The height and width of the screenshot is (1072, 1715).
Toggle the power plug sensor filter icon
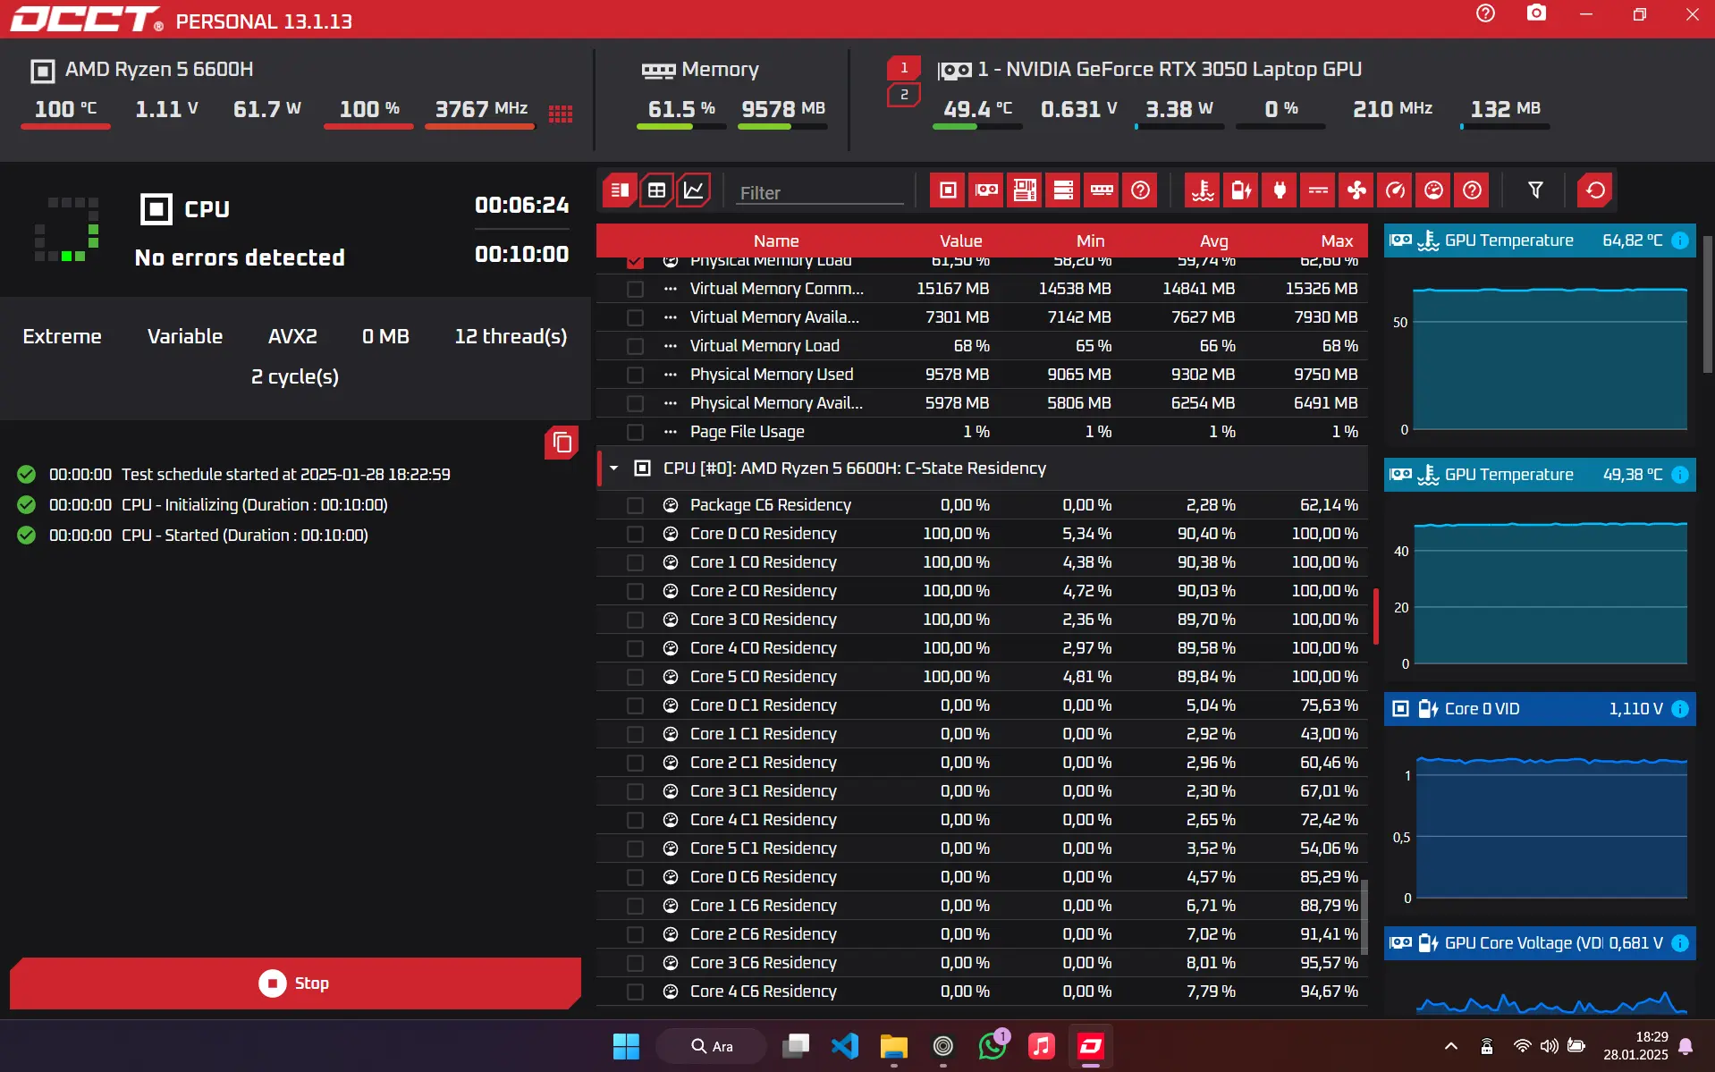point(1280,190)
